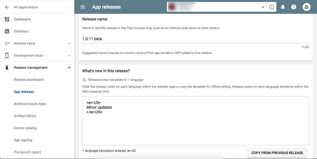Click the back arrow beside All applications
Viewport: 317px width, 159px height.
7,7
